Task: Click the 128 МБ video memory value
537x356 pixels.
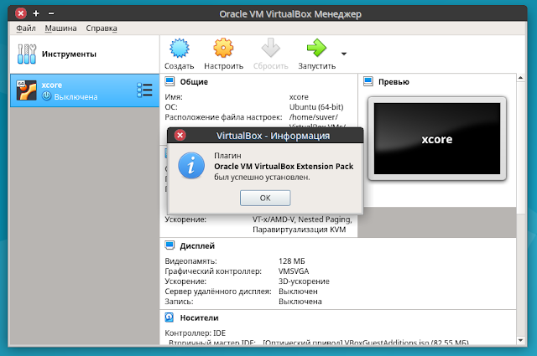Action: [x=292, y=261]
